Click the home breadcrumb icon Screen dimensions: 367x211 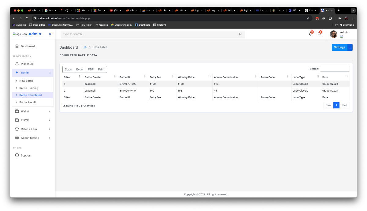[x=85, y=47]
